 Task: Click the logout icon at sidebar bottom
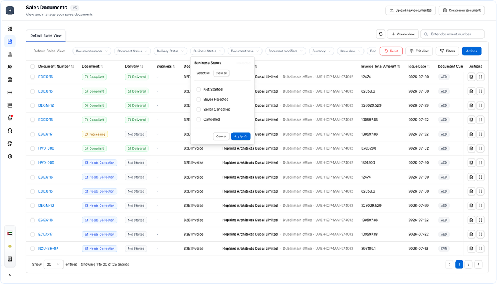[x=10, y=259]
